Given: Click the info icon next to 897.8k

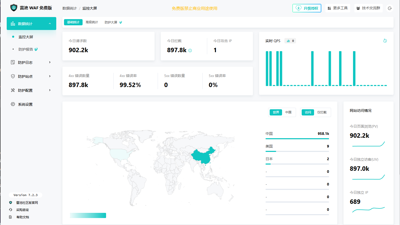Looking at the screenshot, I should [x=190, y=51].
